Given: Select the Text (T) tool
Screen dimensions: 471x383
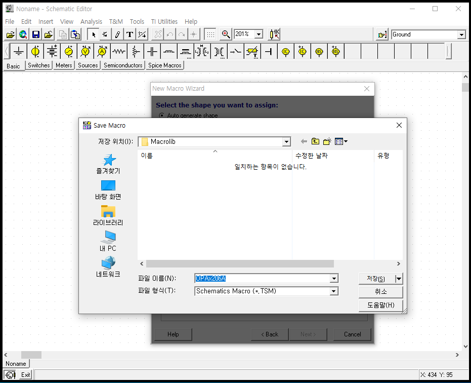Looking at the screenshot, I should [130, 34].
